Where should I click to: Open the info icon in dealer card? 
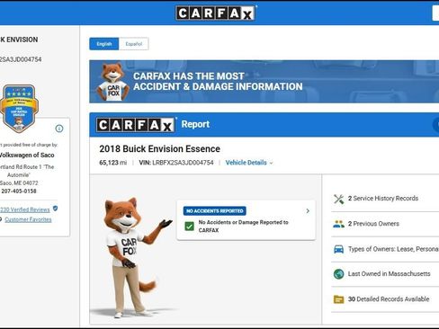pos(59,129)
